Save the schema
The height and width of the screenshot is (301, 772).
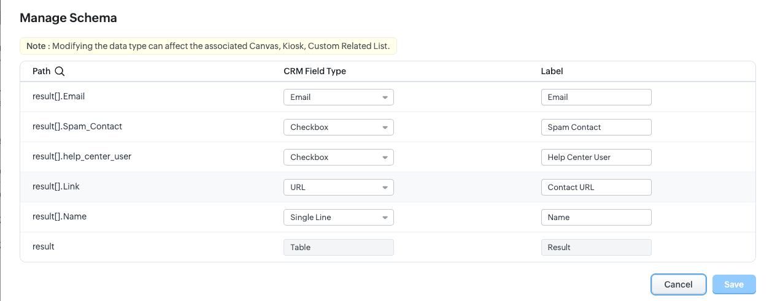coord(734,284)
